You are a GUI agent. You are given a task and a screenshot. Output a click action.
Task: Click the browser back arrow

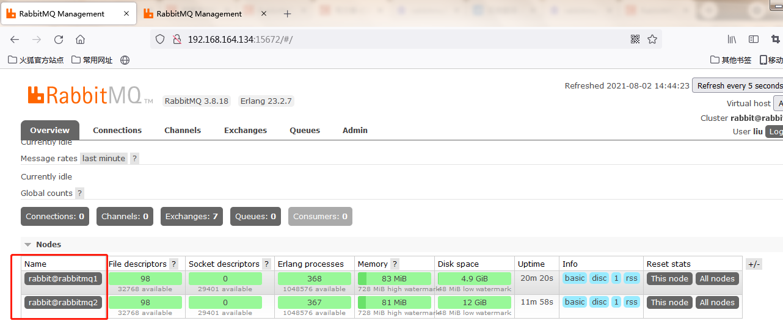15,39
